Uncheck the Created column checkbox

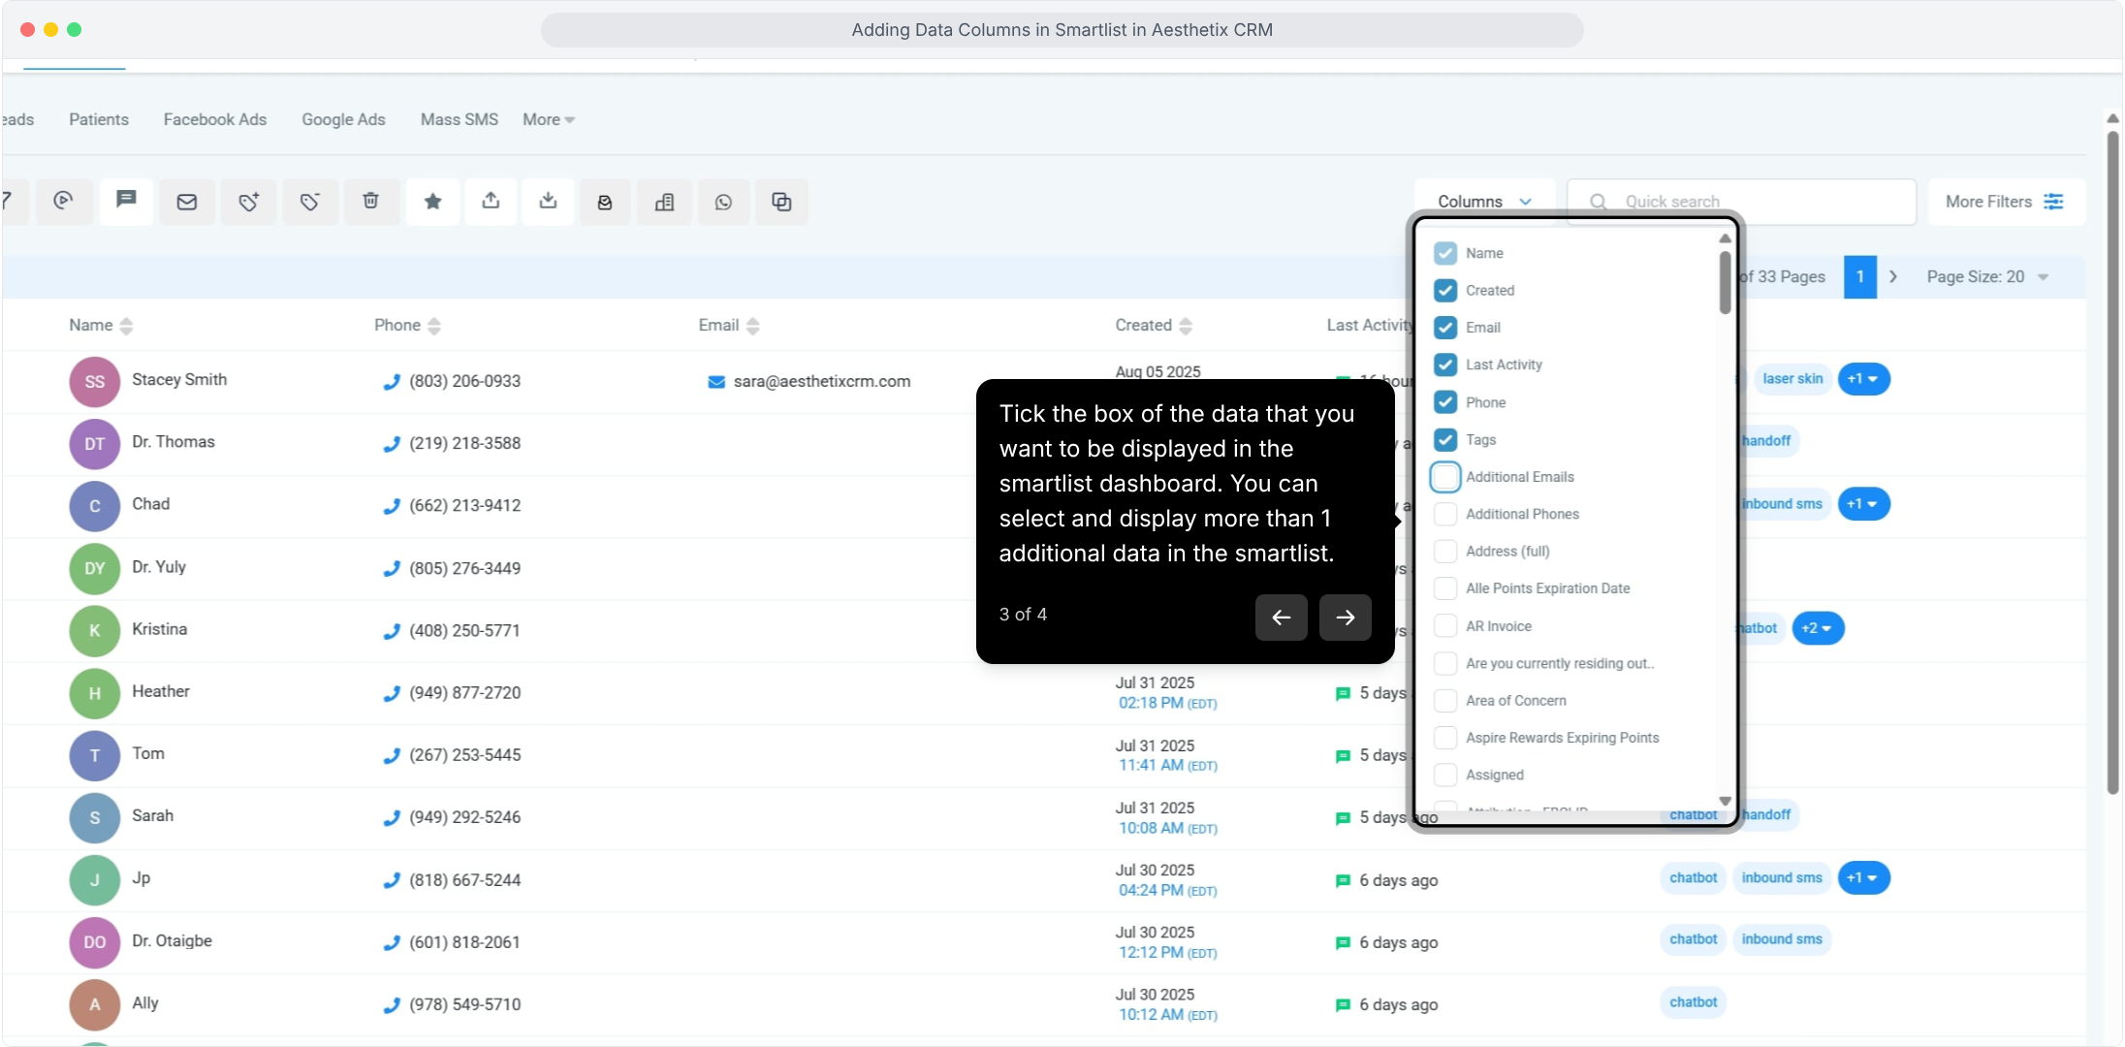[x=1445, y=291]
